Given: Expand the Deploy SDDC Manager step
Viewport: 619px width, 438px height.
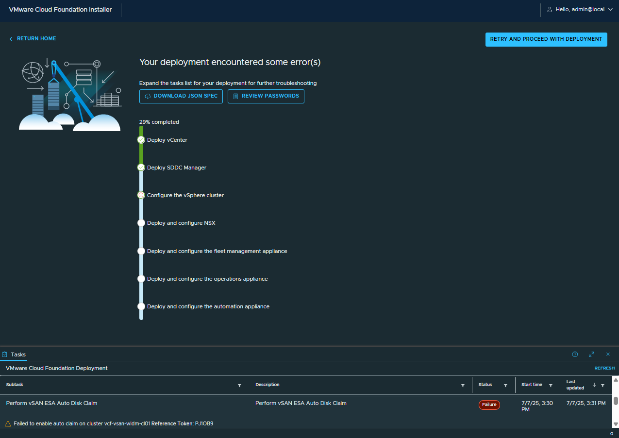Looking at the screenshot, I should (x=176, y=168).
